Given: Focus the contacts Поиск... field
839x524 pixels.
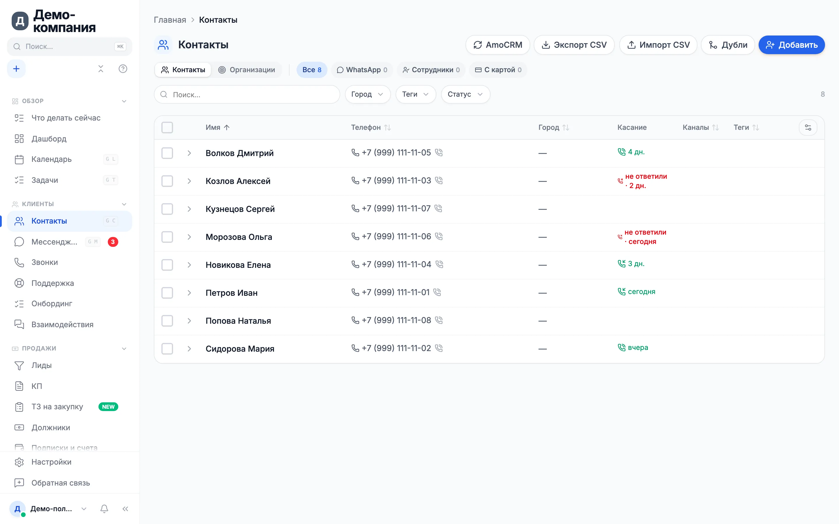Looking at the screenshot, I should click(x=247, y=94).
